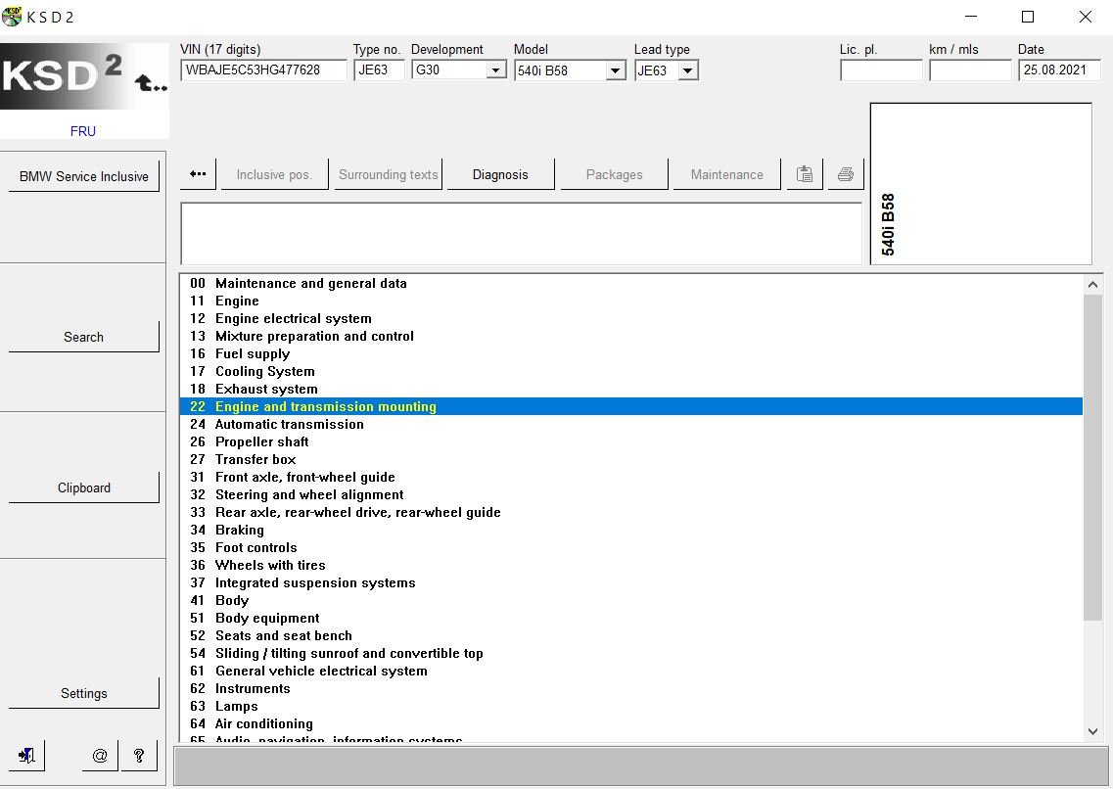Open the Model 540i B58 dropdown
The width and height of the screenshot is (1113, 789).
(x=615, y=70)
